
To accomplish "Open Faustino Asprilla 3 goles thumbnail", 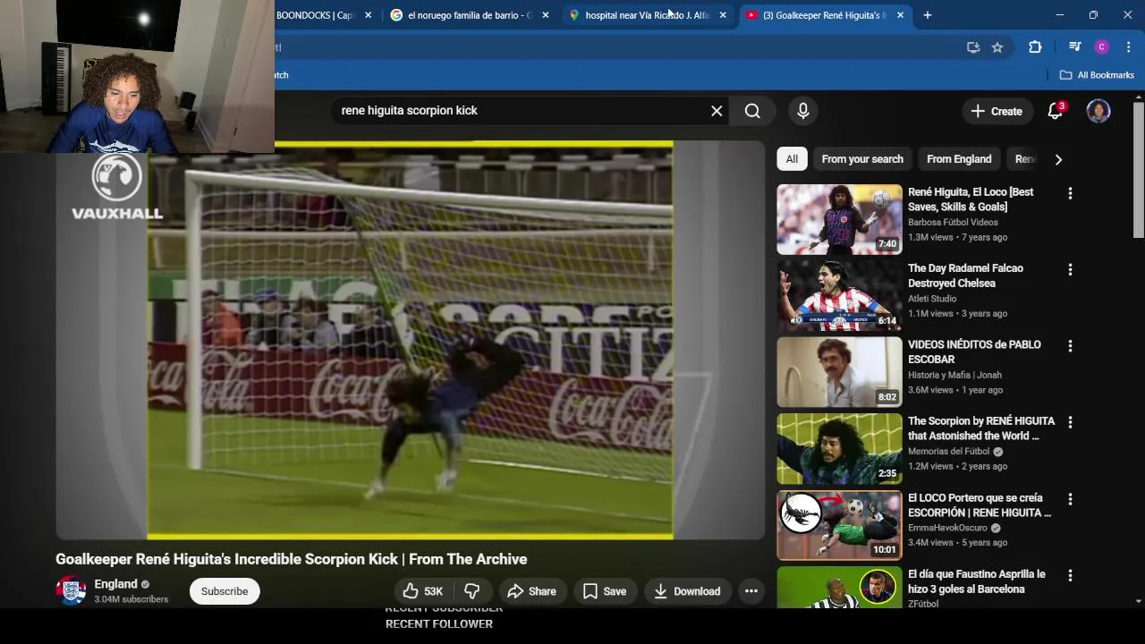I will click(x=839, y=588).
